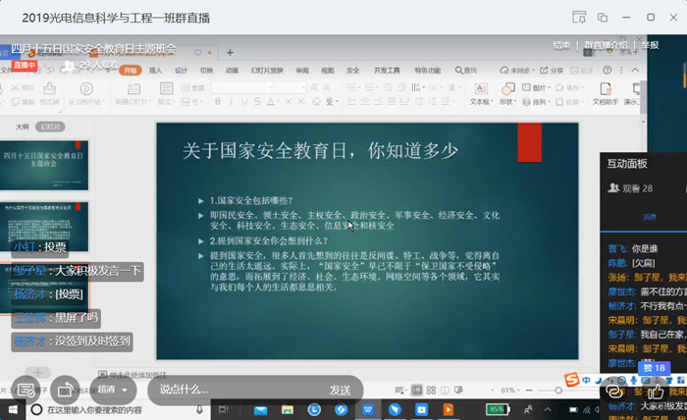Open the 未同步 cloud sync dropdown
This screenshot has height=420, width=687.
(517, 70)
